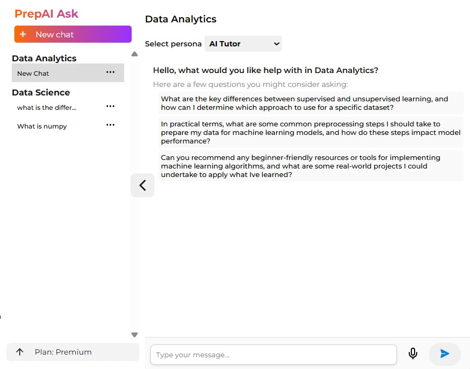The height and width of the screenshot is (369, 470).
Task: Click the PrepAI Ask logo
Action: click(x=47, y=13)
